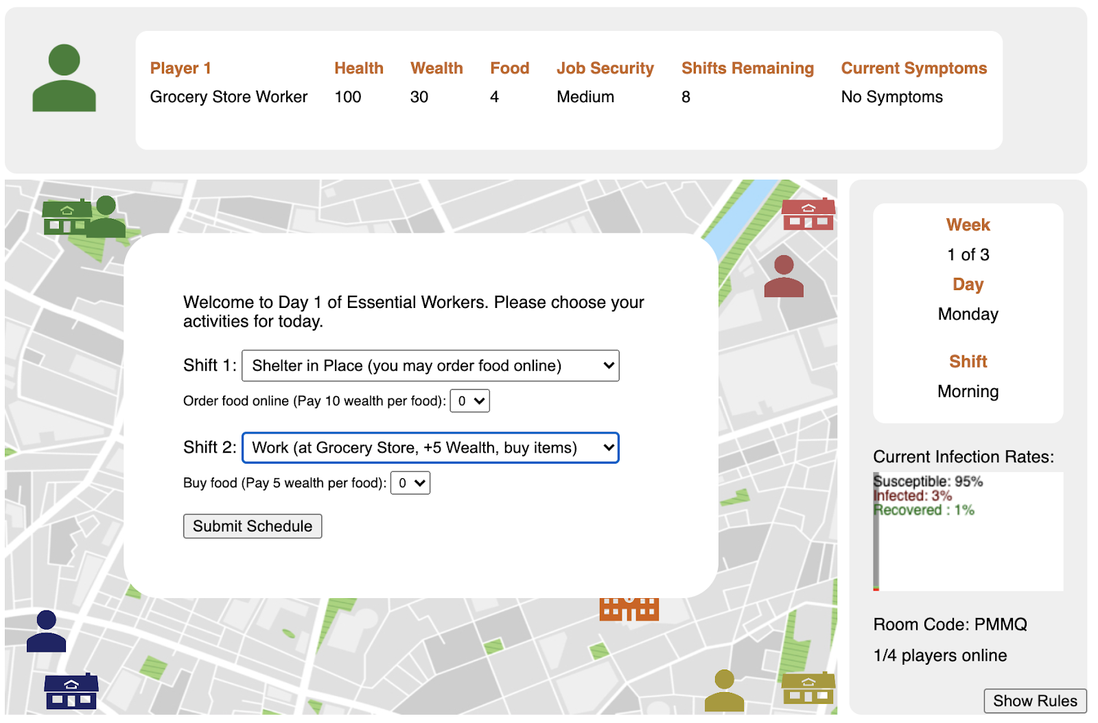Select the red house icon on map

[808, 213]
